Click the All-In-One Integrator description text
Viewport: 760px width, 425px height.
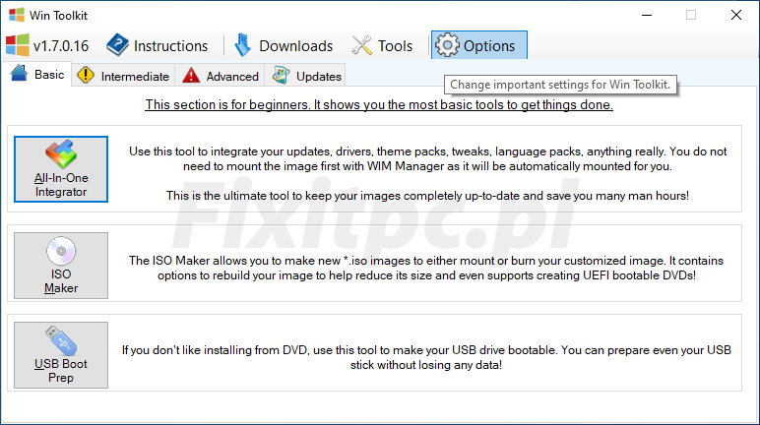point(427,173)
